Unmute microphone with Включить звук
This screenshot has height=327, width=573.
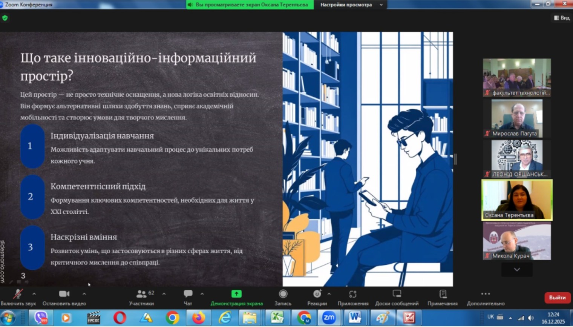click(x=18, y=296)
